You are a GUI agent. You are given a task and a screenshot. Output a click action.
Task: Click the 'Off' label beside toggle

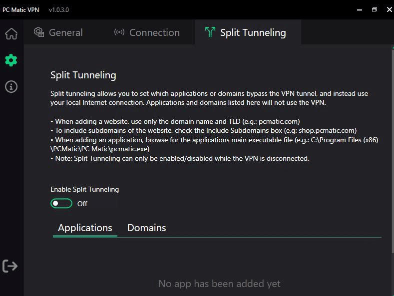point(82,204)
